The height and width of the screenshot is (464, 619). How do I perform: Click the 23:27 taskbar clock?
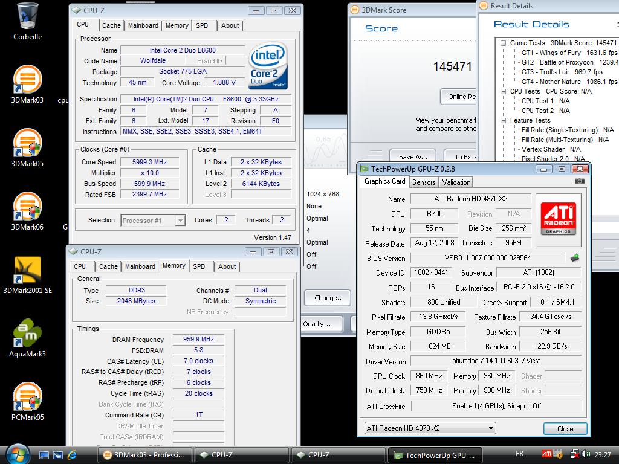click(x=603, y=454)
